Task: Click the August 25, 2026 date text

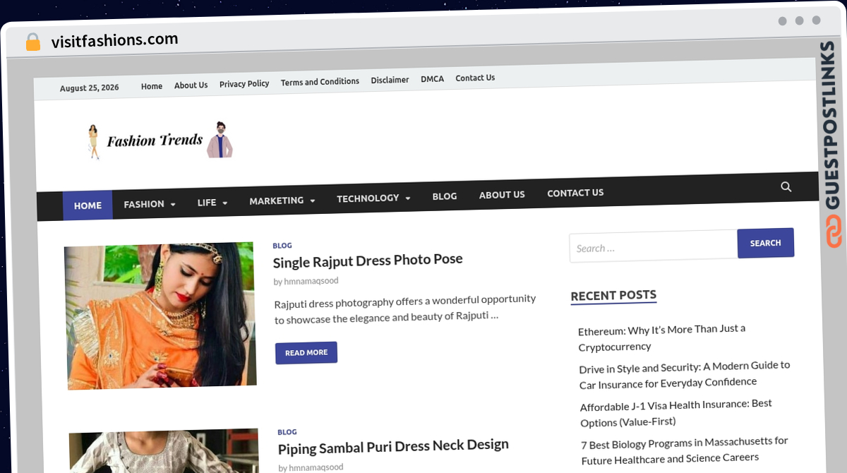Action: point(89,88)
